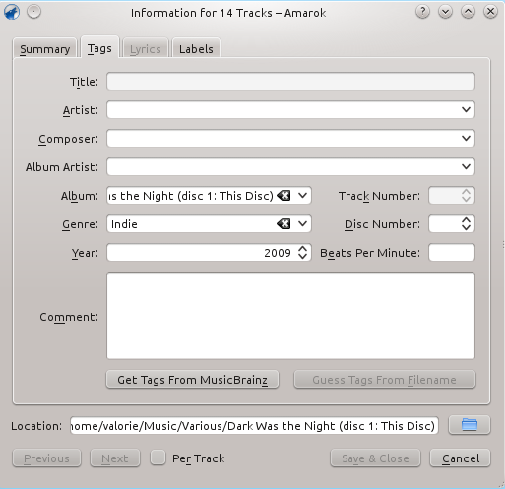Click the Beats Per Minute field
505x489 pixels.
[452, 253]
